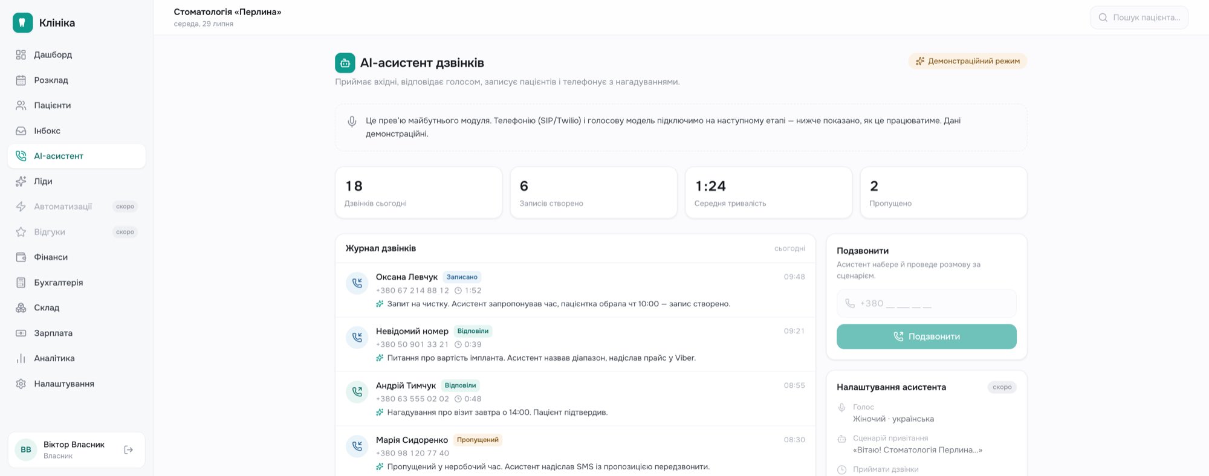Click the Розклад calendar icon

[x=21, y=80]
